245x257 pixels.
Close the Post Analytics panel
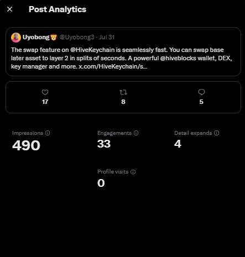tap(9, 9)
